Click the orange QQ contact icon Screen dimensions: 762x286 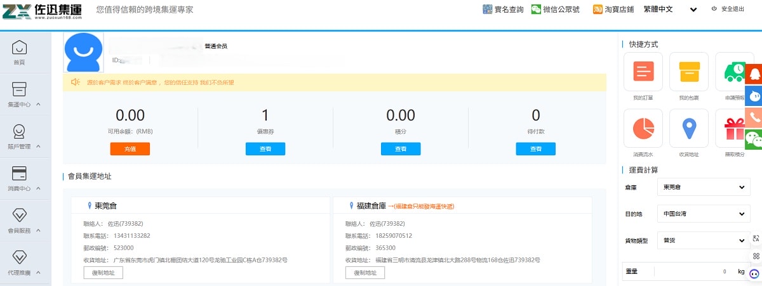tap(754, 74)
